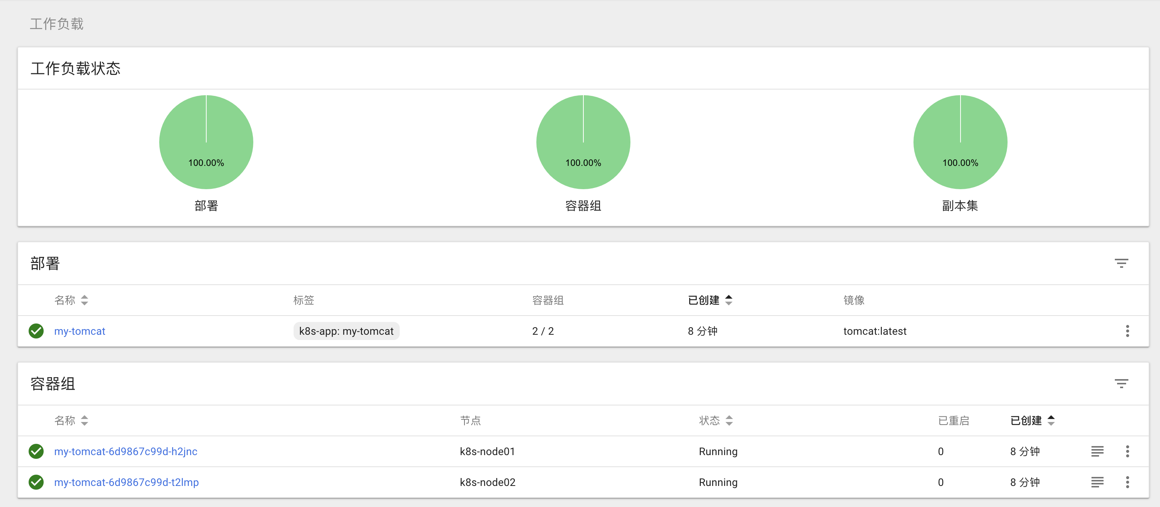Open pod my-tomcat-6d9867c99d-t2lmp details

click(x=126, y=482)
